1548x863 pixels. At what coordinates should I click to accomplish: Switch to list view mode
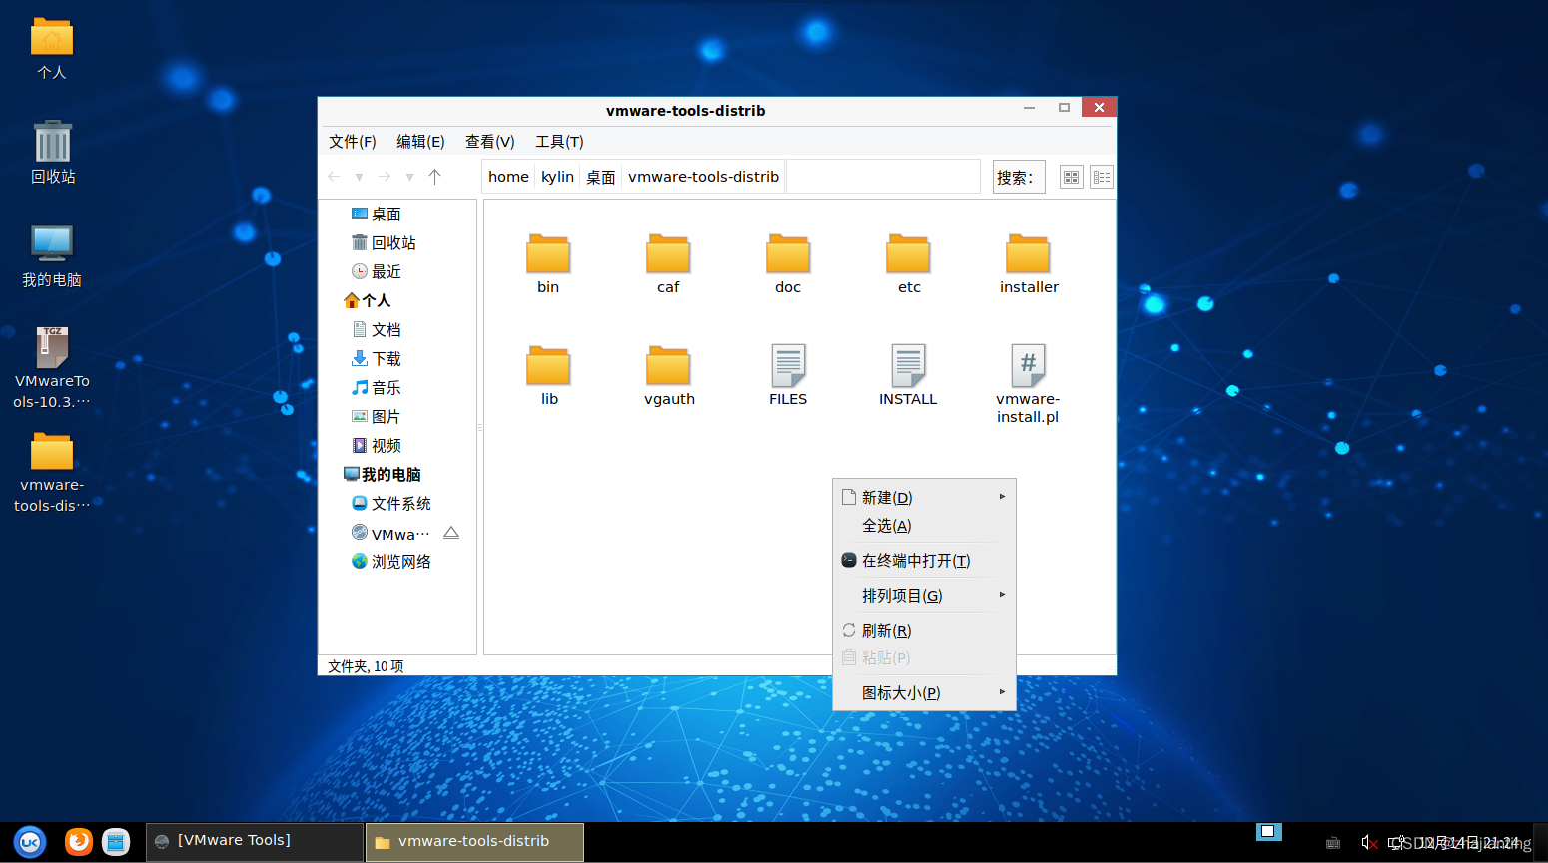tap(1102, 177)
